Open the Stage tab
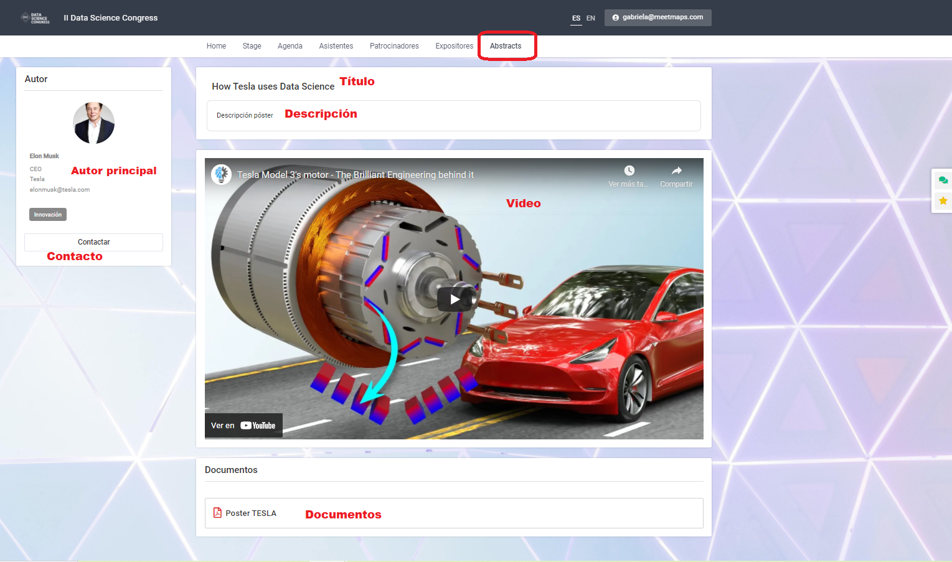 [x=252, y=46]
